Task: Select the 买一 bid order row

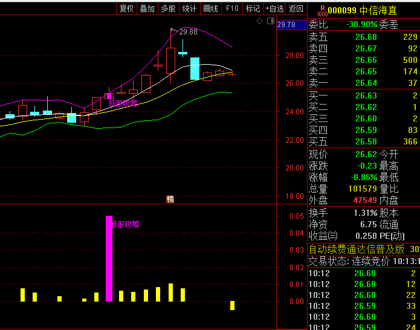Action: point(364,95)
